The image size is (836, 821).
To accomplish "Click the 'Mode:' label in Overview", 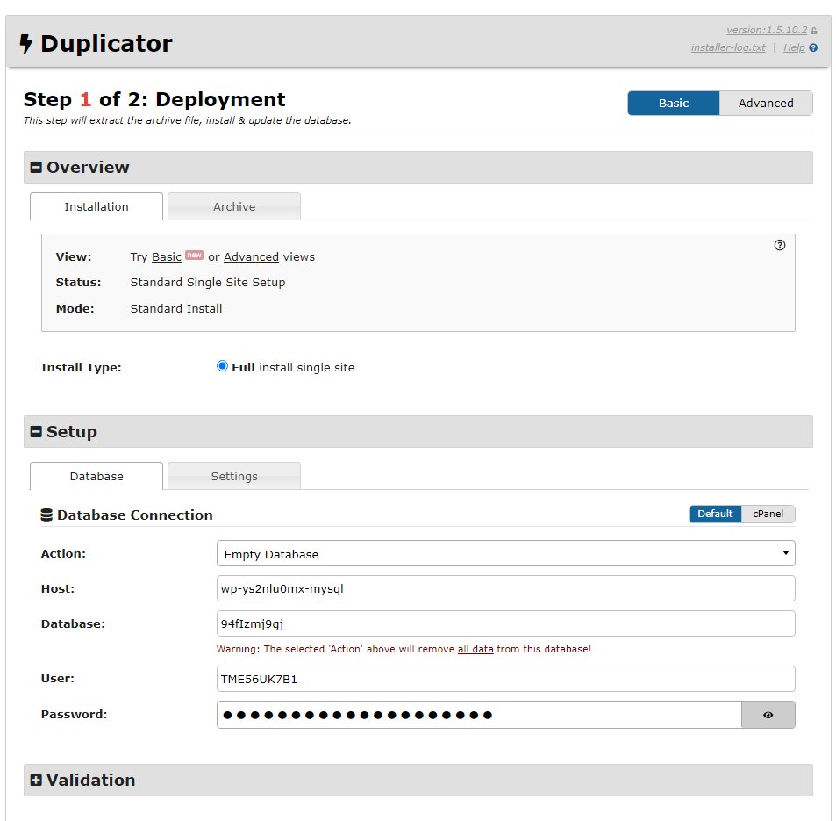I will [75, 308].
